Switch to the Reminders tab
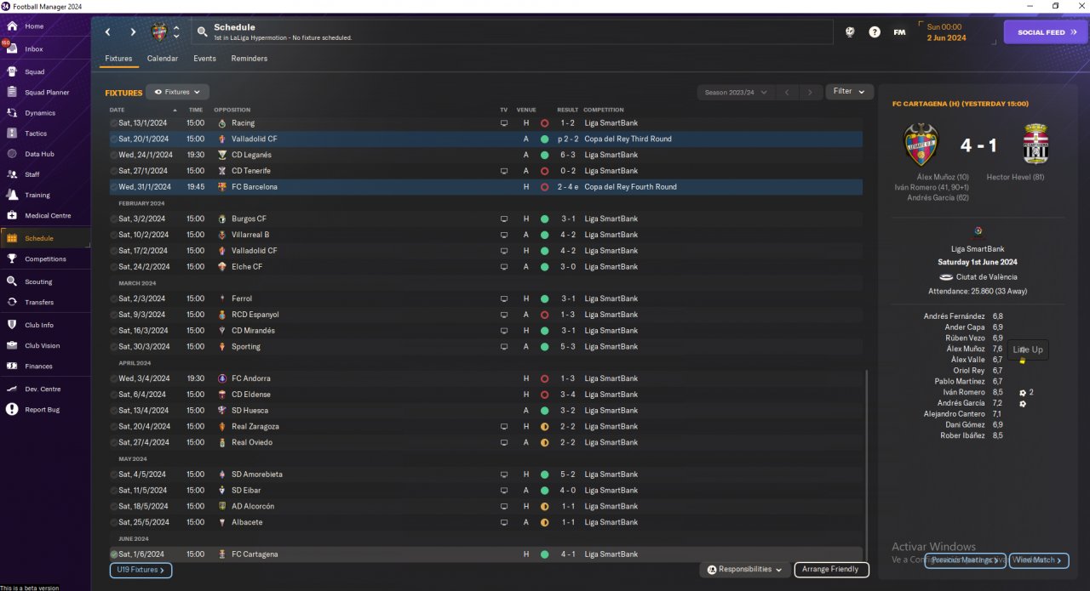 click(249, 59)
